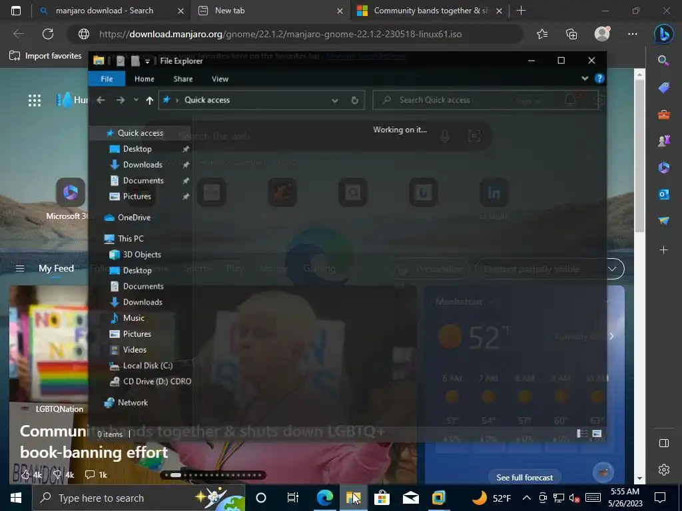Open File Explorer help question icon
682x511 pixels.
click(599, 79)
